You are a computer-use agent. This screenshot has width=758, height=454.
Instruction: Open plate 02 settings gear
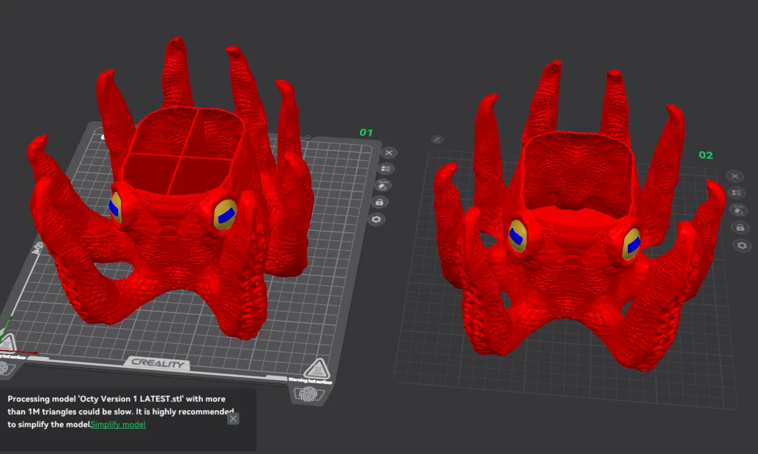[x=742, y=245]
